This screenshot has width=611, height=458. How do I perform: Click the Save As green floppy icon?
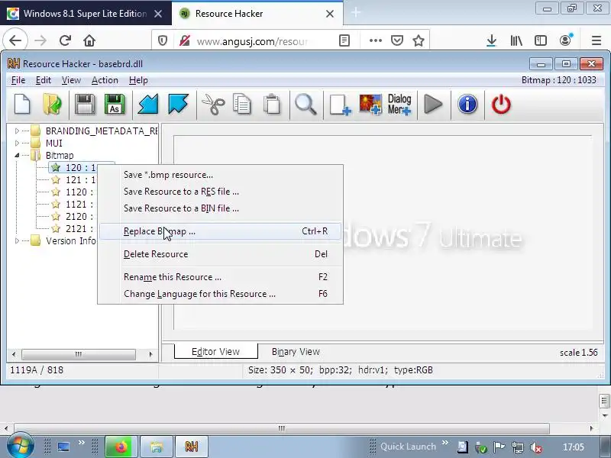click(115, 105)
